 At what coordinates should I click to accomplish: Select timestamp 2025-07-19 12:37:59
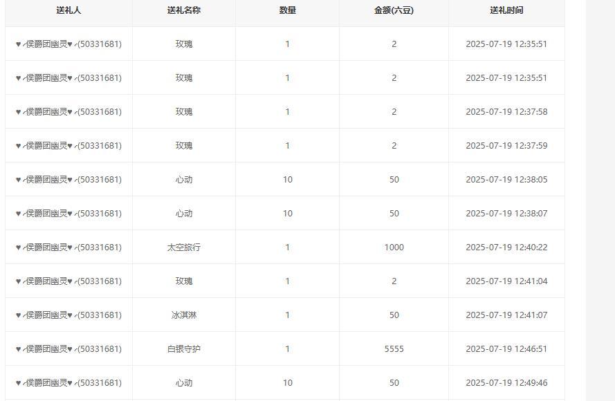tap(506, 145)
